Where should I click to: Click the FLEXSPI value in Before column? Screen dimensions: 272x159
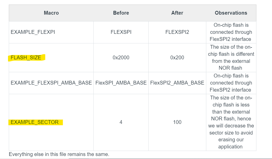click(x=121, y=32)
